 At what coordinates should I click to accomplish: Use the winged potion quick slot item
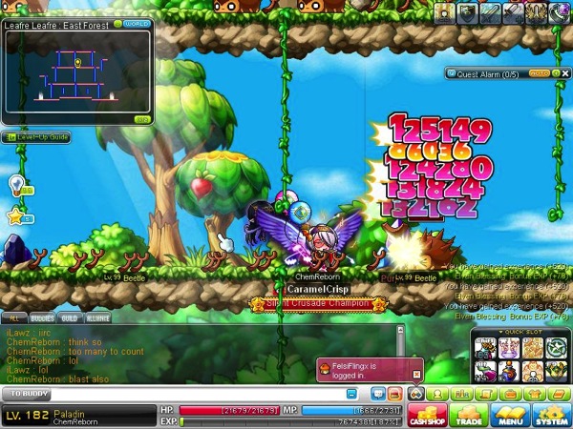click(x=485, y=348)
